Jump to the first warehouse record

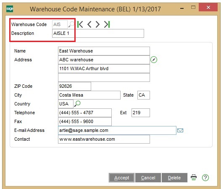click(x=80, y=24)
